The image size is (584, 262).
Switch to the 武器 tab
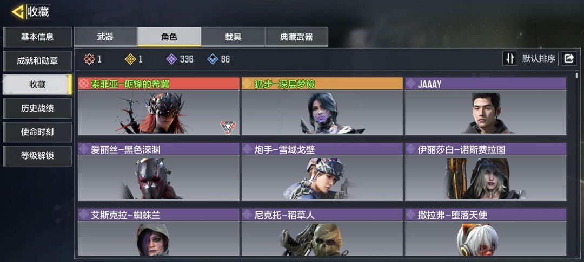pos(105,37)
